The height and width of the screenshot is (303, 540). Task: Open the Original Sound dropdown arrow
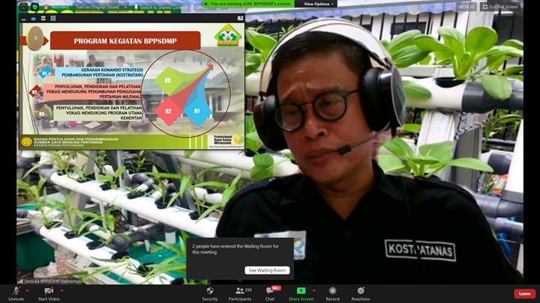[126, 7]
